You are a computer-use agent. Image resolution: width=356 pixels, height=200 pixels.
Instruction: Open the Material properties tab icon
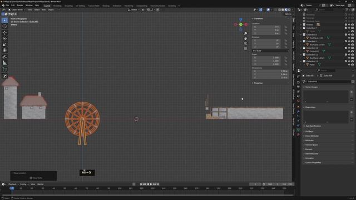pyautogui.click(x=298, y=134)
